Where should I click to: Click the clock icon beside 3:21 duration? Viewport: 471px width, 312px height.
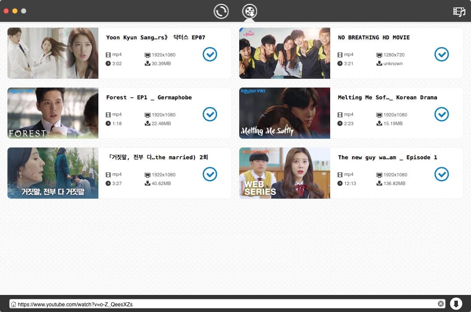tap(340, 63)
